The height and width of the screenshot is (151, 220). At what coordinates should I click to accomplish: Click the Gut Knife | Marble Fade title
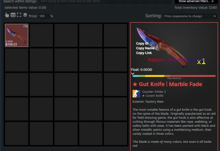coord(170,84)
